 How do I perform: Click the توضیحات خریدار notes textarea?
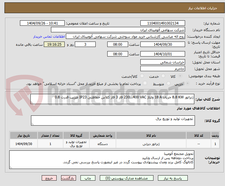click(x=102, y=160)
